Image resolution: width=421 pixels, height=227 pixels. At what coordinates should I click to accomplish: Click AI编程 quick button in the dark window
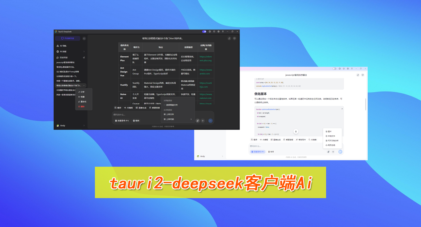[129, 108]
